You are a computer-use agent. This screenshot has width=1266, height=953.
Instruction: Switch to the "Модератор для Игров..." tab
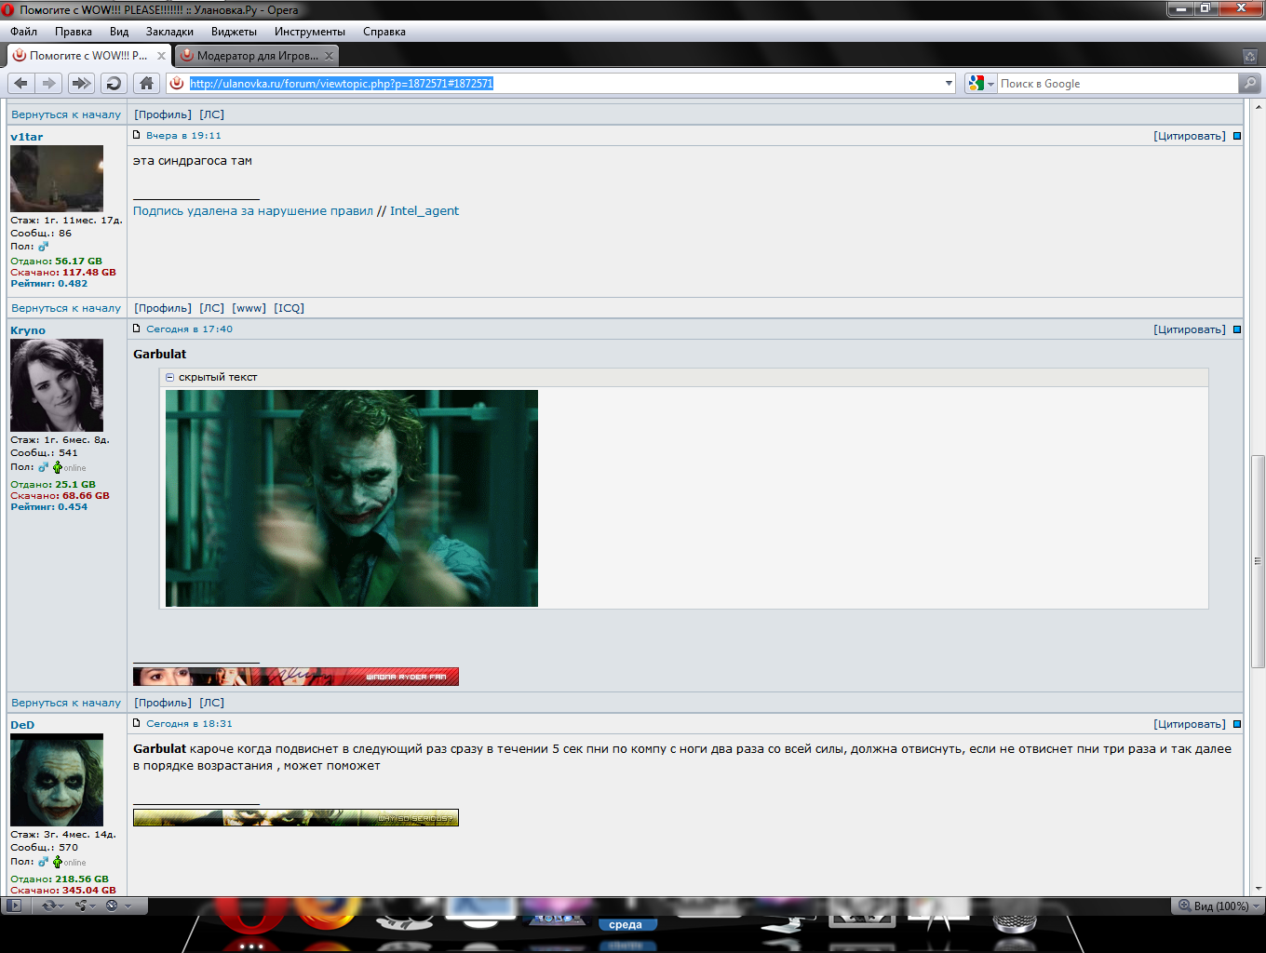tap(256, 56)
